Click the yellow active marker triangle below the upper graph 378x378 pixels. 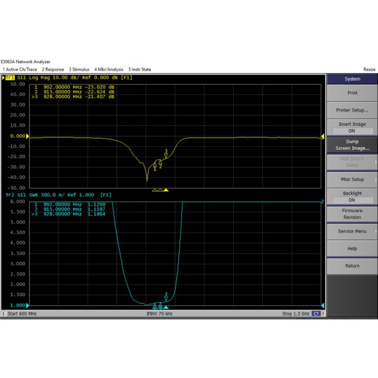166,190
